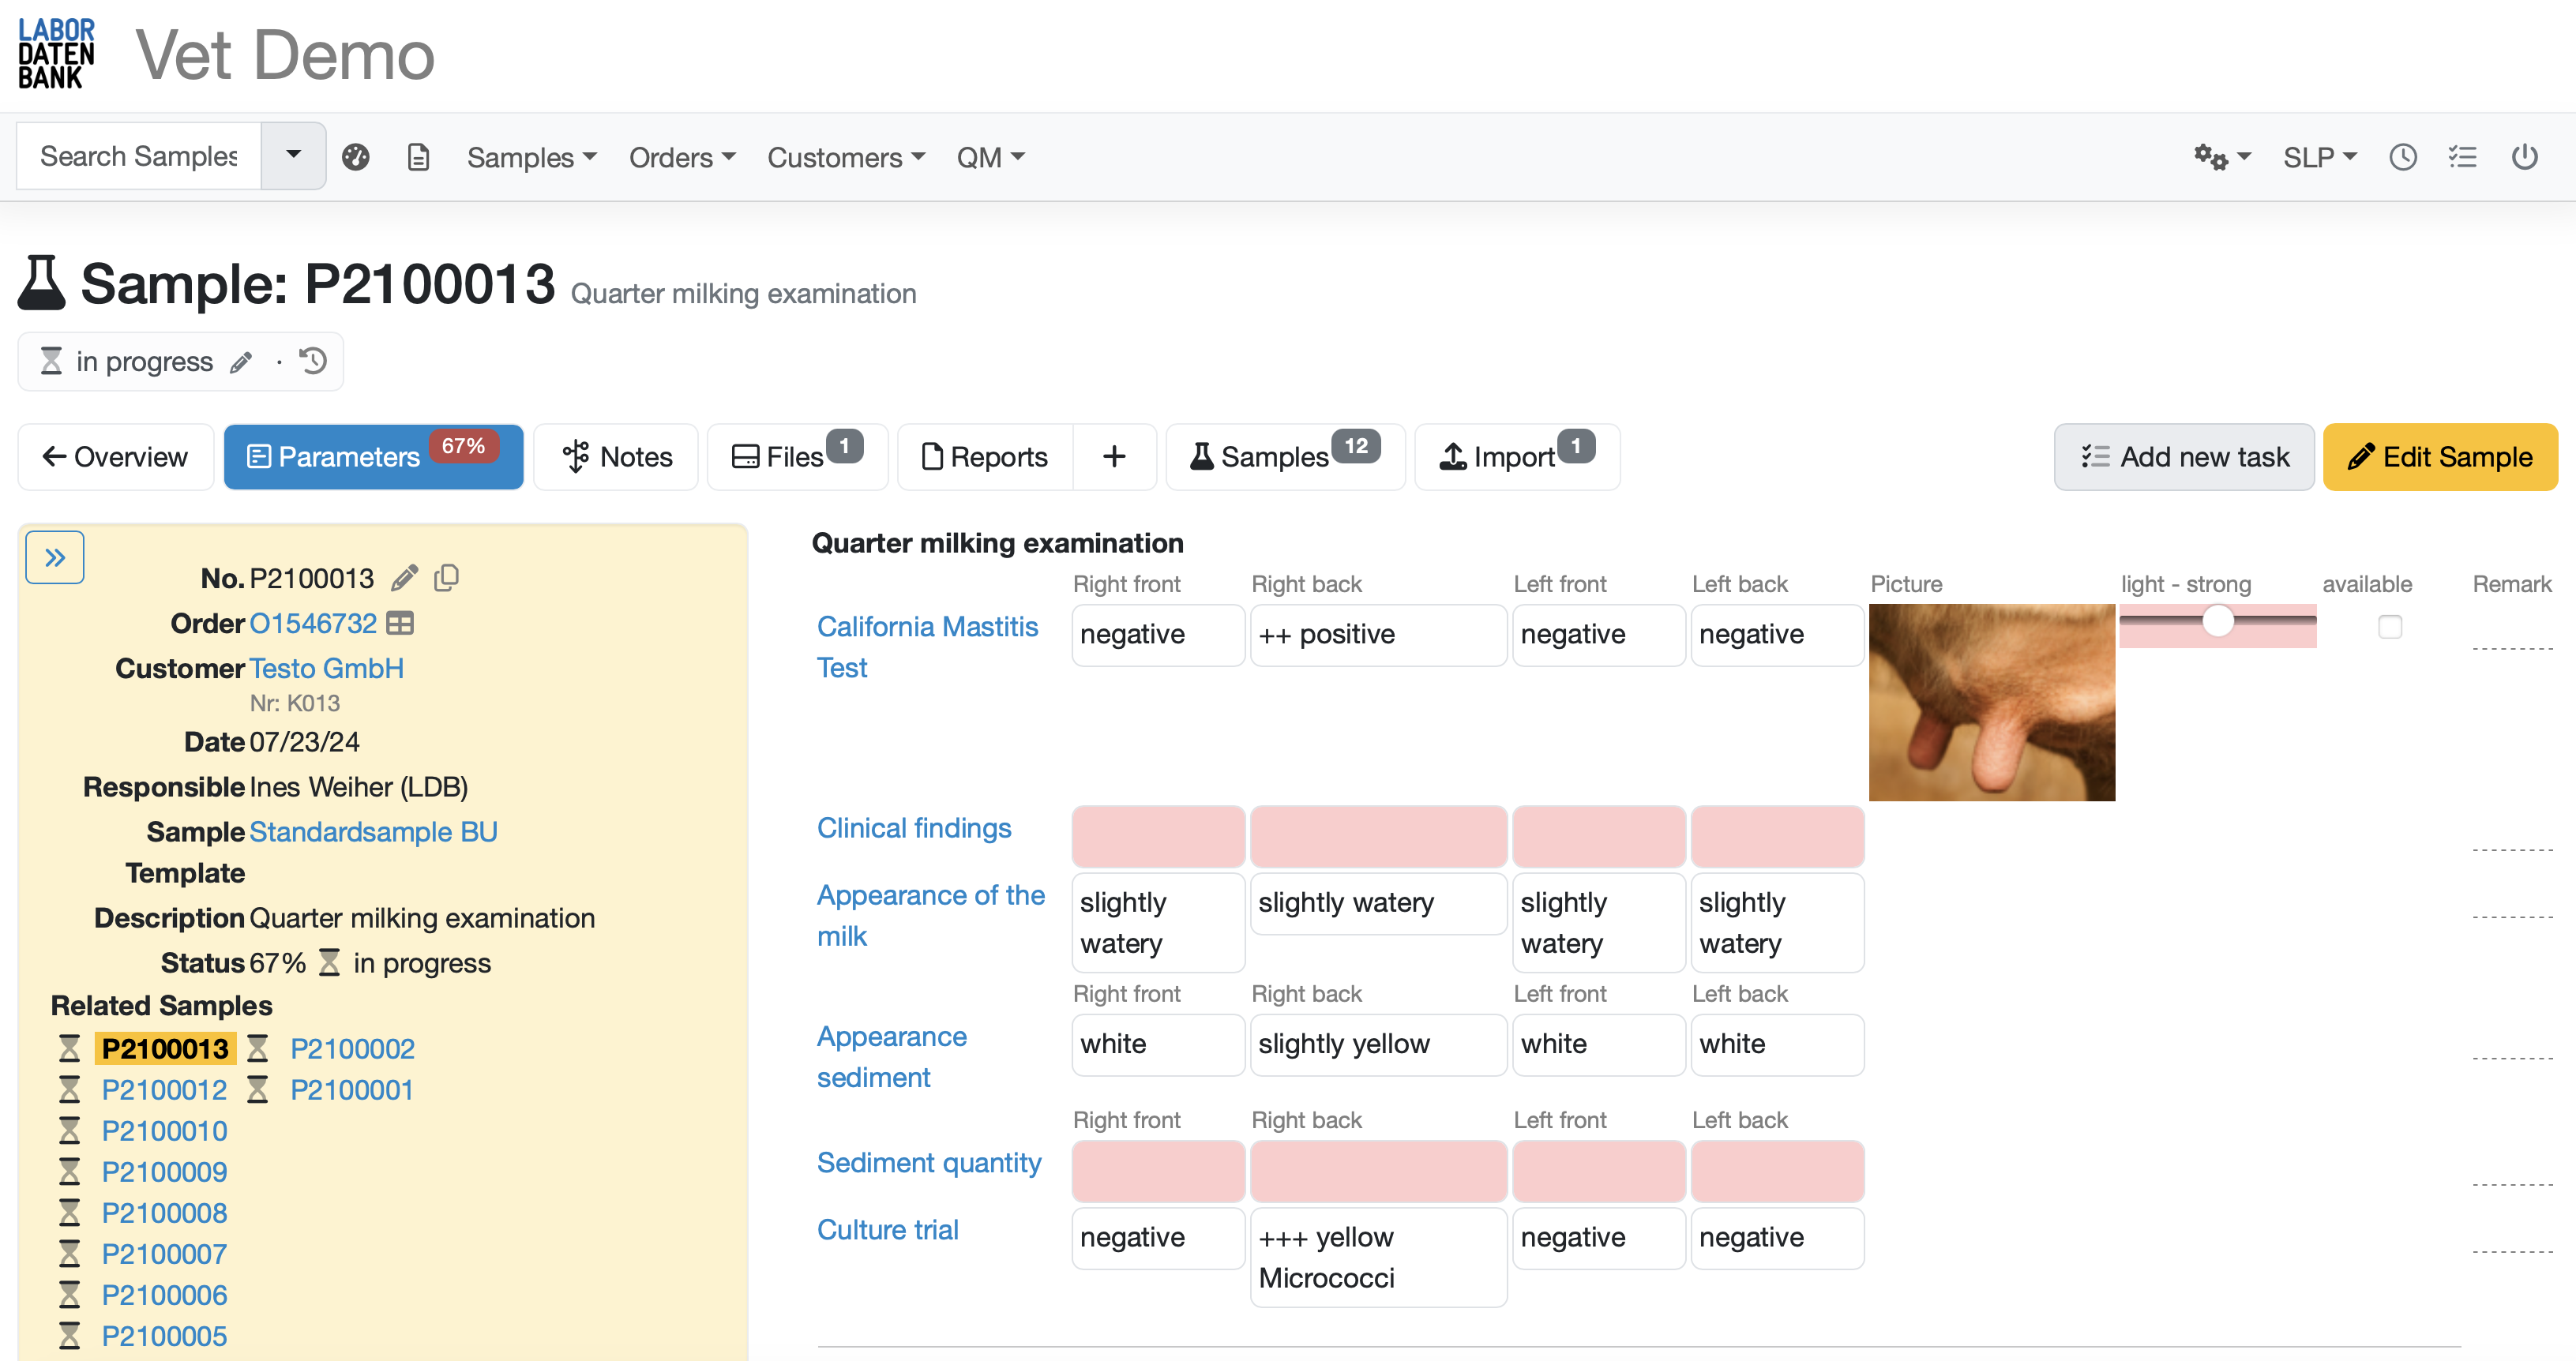Expand the Samples menu
Image resolution: width=2576 pixels, height=1361 pixels.
coord(531,157)
